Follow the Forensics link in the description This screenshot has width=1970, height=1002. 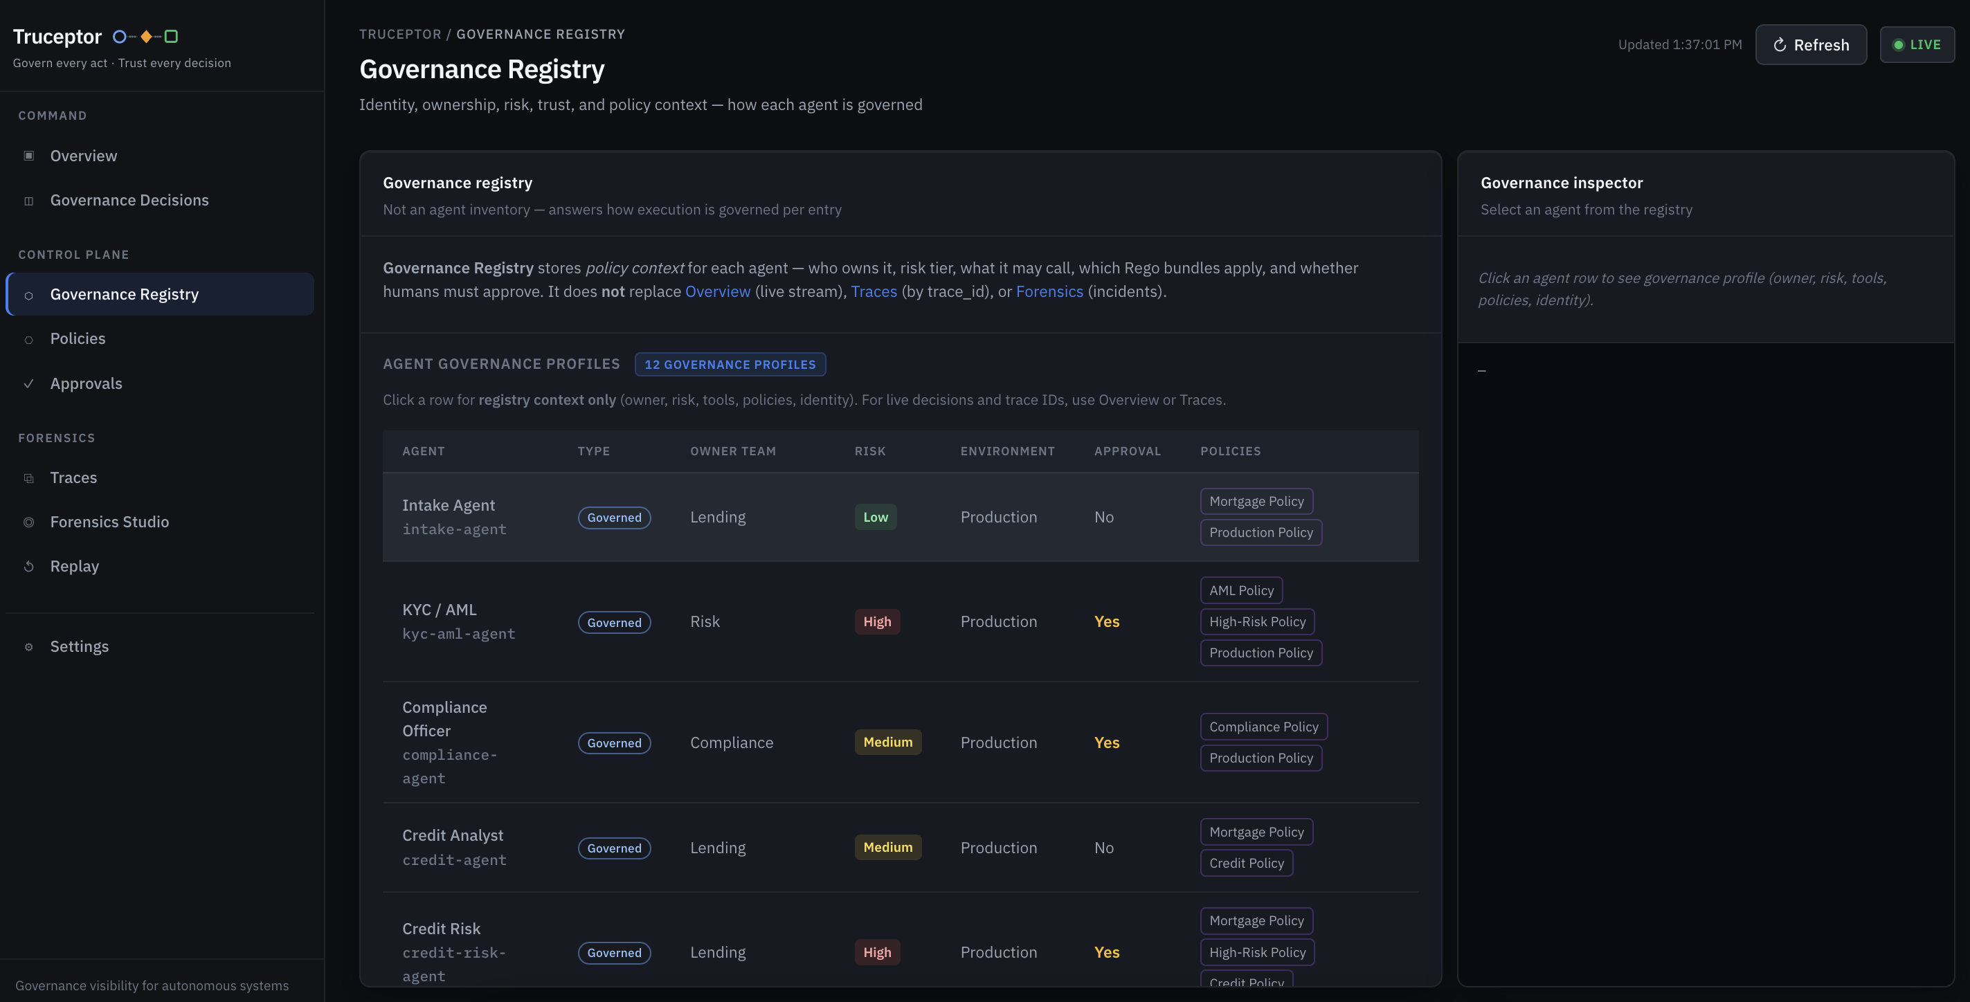[x=1049, y=291]
